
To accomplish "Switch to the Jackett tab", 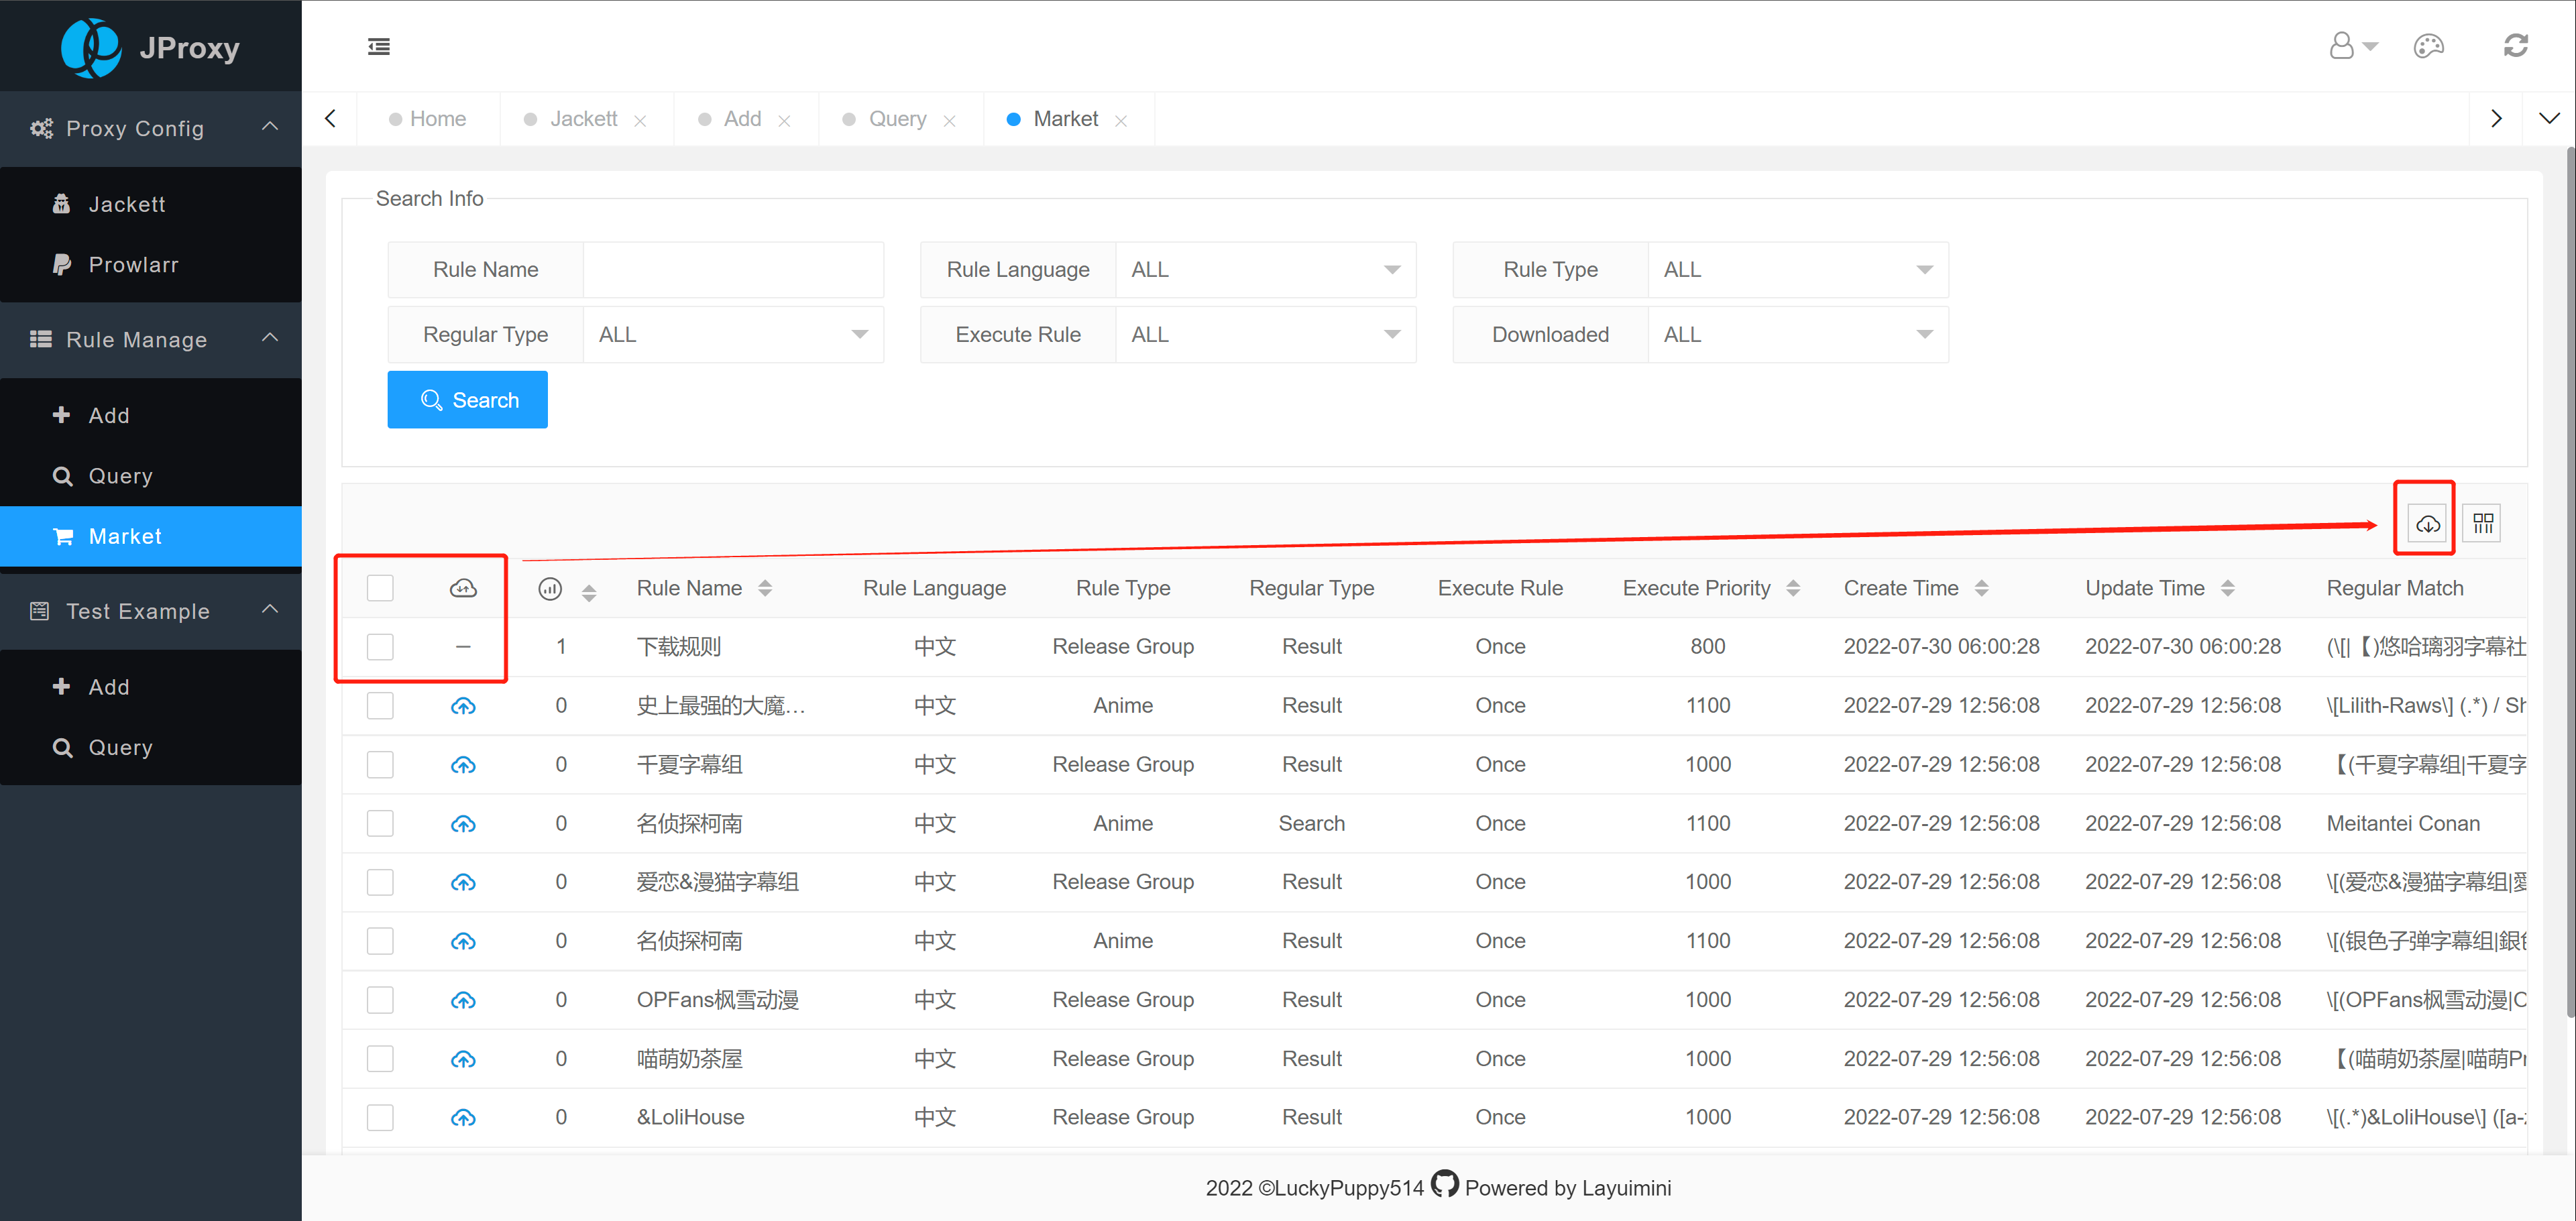I will point(583,119).
